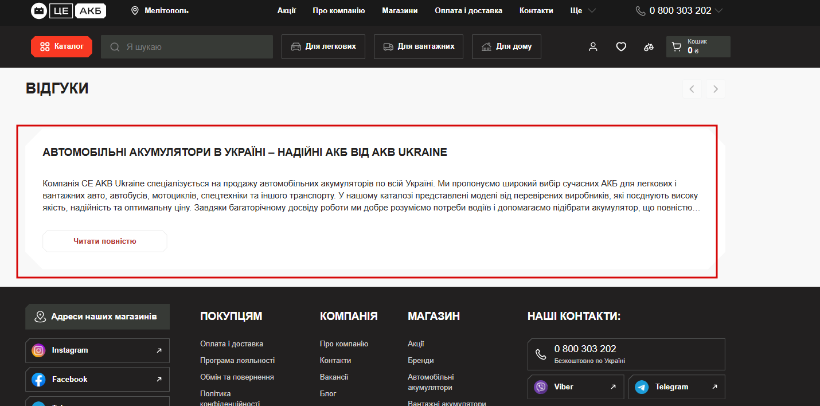Viewport: 820px width, 406px height.
Task: Open Адреси наших магазинів
Action: [x=97, y=317]
